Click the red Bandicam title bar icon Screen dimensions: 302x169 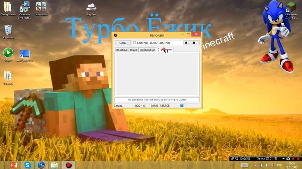[x=115, y=35]
